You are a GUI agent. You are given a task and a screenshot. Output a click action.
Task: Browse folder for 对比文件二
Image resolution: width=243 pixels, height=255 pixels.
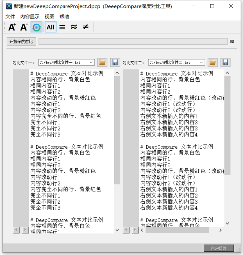click(x=213, y=62)
